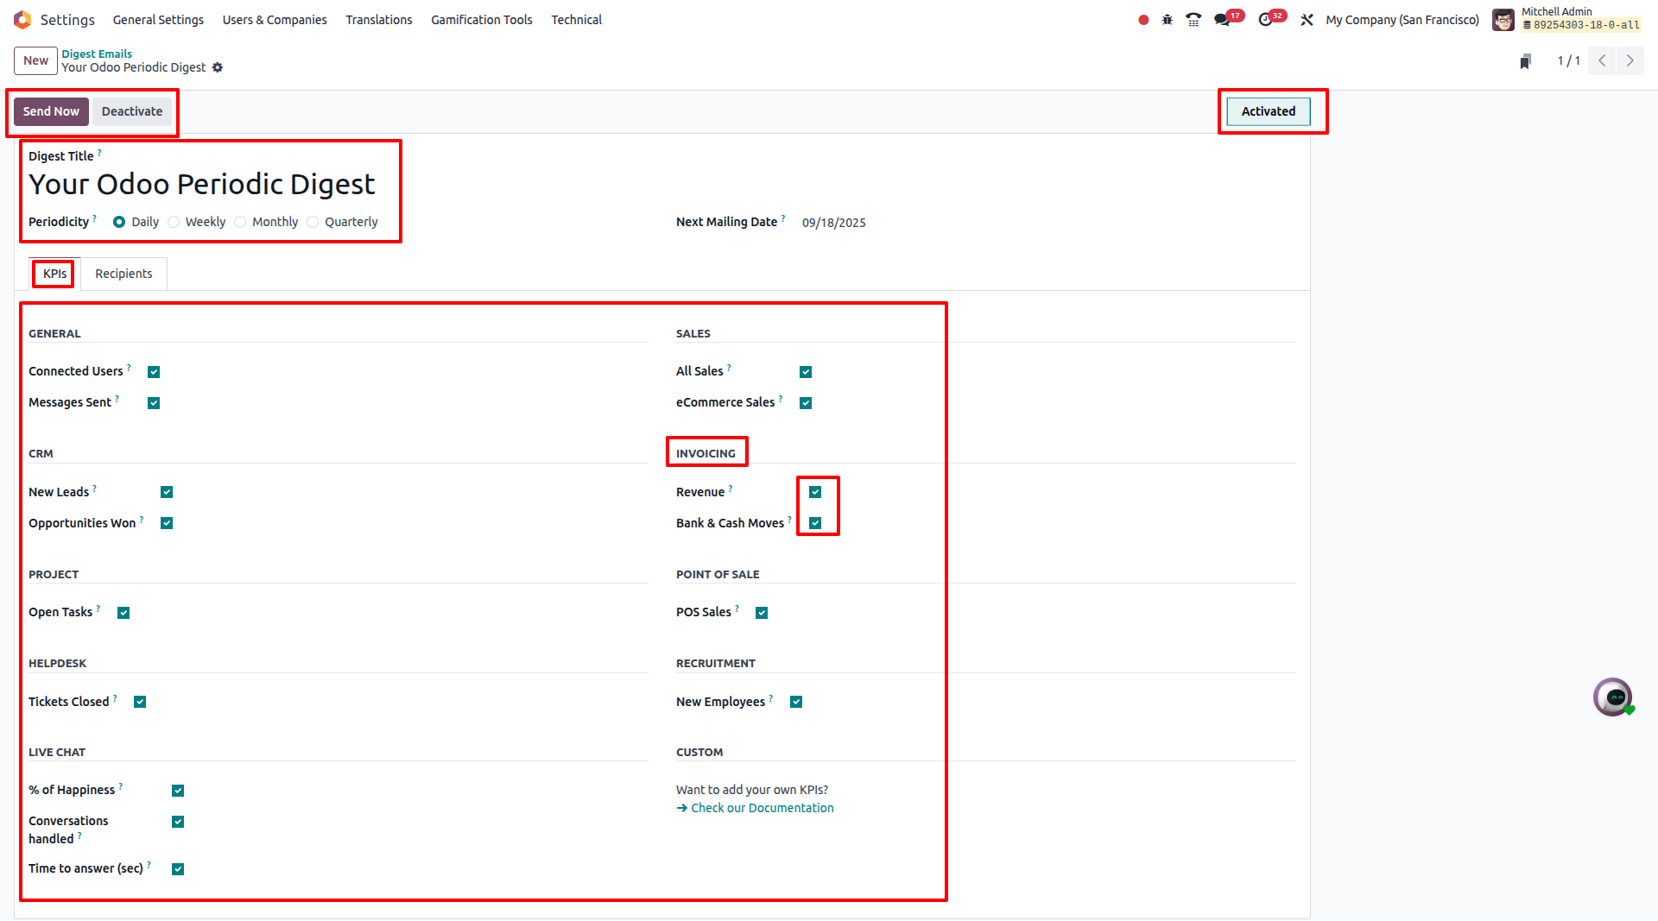Click Mitchell Admin avatar picture

point(1503,20)
